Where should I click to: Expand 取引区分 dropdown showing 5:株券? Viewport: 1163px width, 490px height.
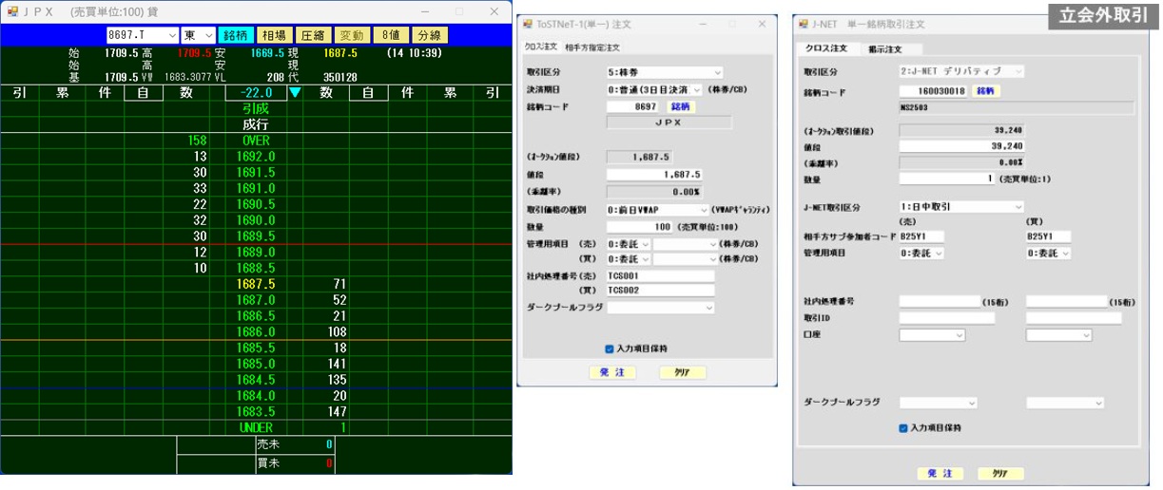pos(665,71)
